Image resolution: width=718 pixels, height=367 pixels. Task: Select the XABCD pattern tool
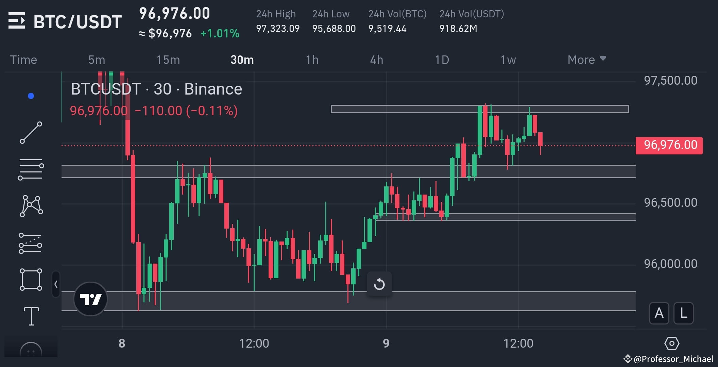coord(31,205)
